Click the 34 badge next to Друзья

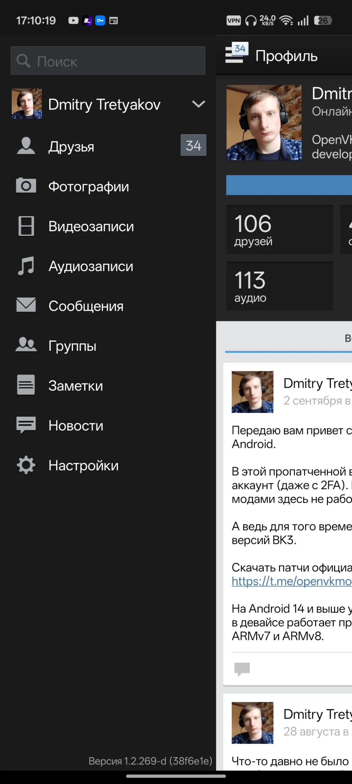(194, 145)
